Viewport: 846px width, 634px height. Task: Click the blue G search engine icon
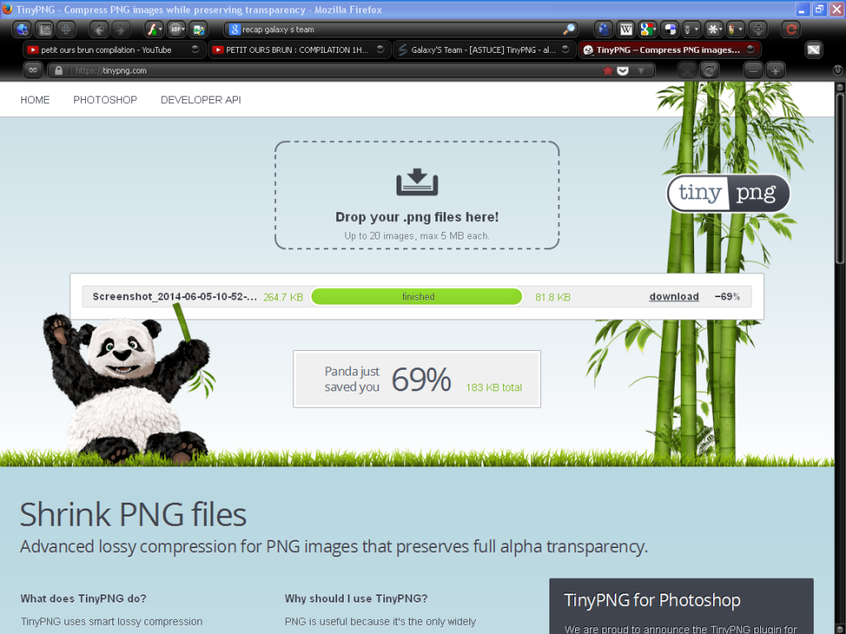(234, 30)
